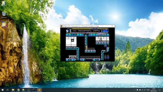Image resolution: width=163 pixels, height=92 pixels.
Task: Open OBS Studio from the taskbar
Action: click(x=29, y=90)
